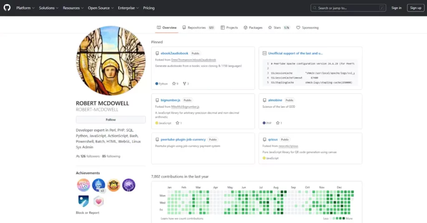Open the peertube-plugin-job-currency repository link
427x223 pixels.
183,140
